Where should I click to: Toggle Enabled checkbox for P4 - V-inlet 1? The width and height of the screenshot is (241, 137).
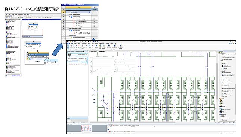tap(94, 26)
